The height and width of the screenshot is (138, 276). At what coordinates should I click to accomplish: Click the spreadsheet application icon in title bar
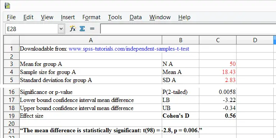(7, 6)
